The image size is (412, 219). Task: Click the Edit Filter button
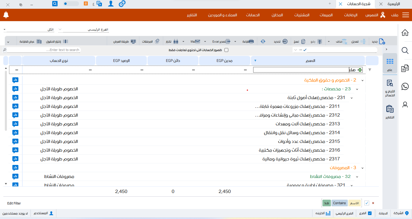click(14, 203)
